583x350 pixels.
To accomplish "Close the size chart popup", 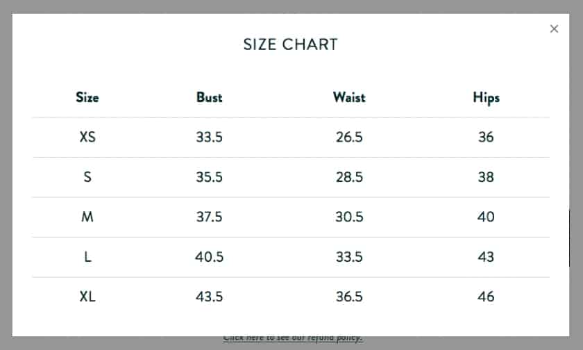I will click(554, 28).
